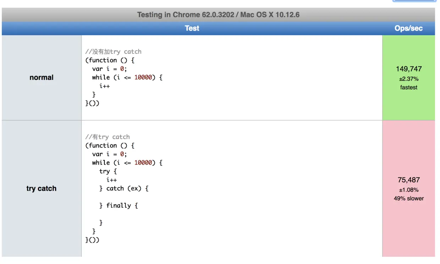Click 'i++' in the normal test code

[105, 86]
